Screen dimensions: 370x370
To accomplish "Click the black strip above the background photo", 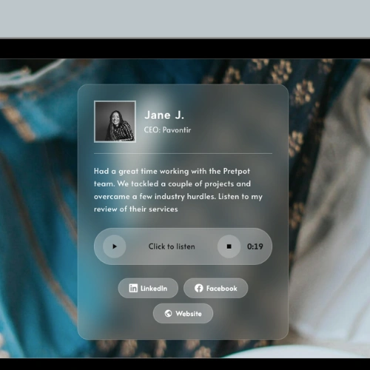I will coord(185,49).
